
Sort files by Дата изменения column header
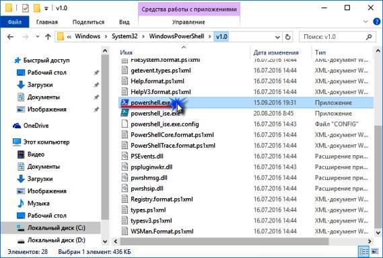pyautogui.click(x=276, y=52)
